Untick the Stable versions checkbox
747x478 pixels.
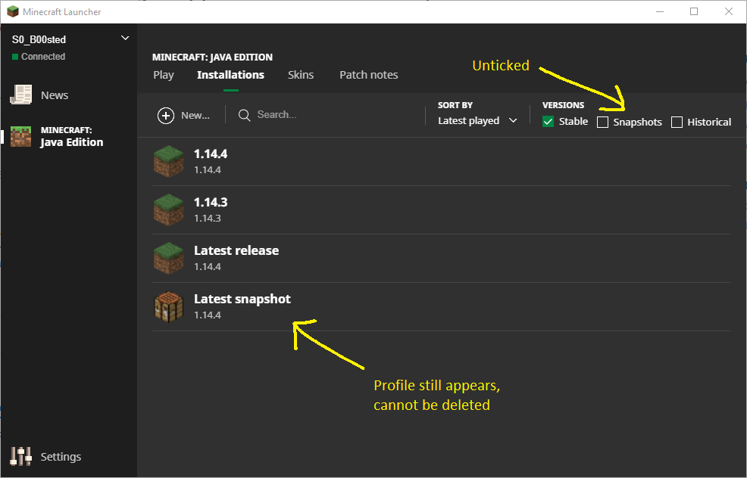[548, 122]
